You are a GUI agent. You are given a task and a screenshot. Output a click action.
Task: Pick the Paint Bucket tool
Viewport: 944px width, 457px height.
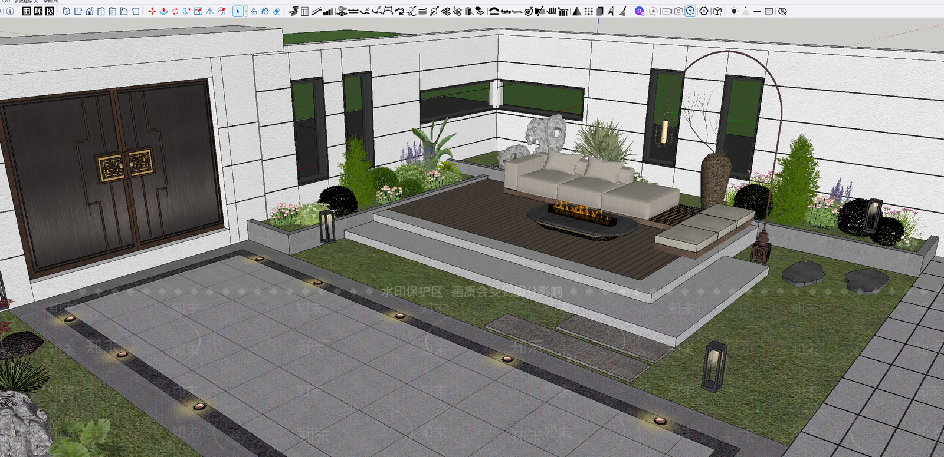tap(265, 11)
